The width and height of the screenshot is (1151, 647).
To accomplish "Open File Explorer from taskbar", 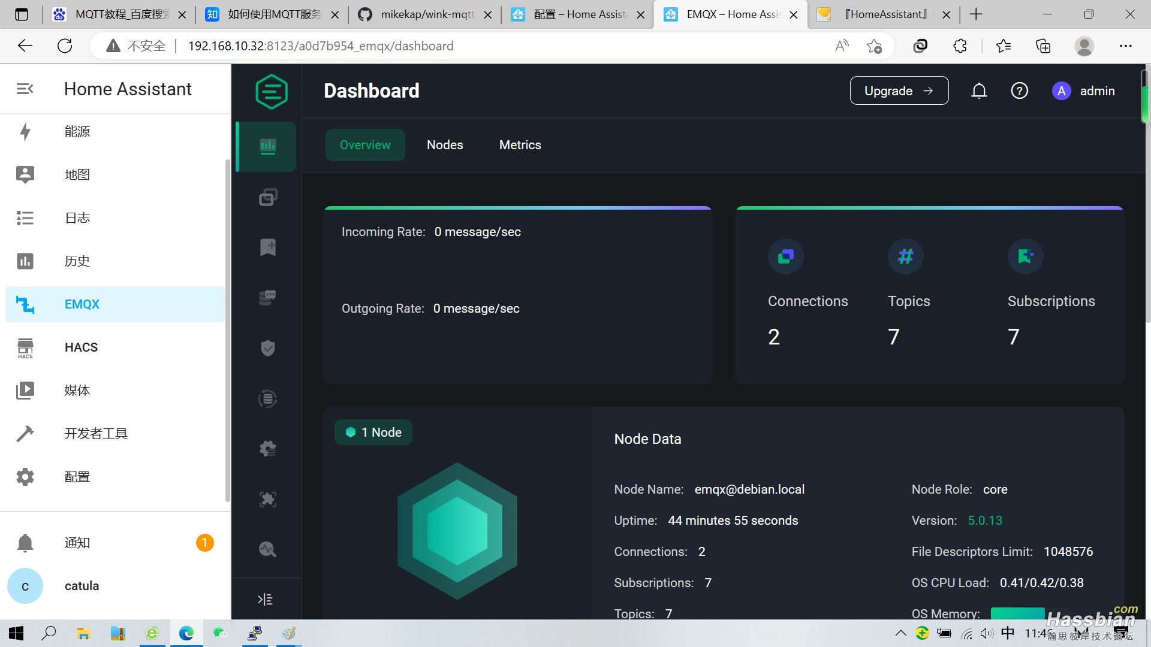I will [83, 633].
